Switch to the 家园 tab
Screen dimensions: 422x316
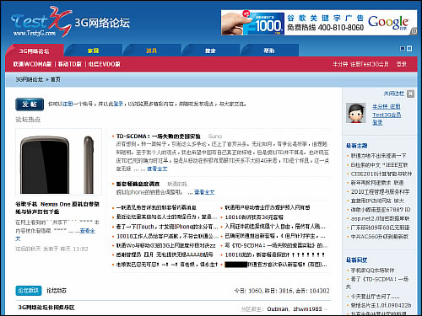[x=93, y=51]
